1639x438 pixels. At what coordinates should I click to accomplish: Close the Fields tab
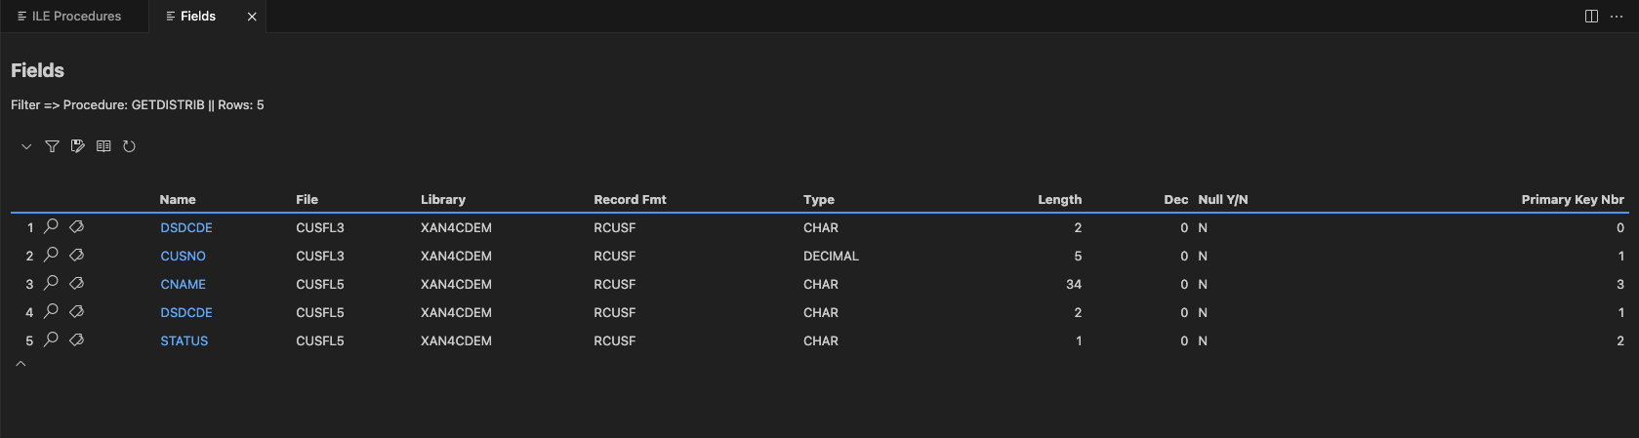(252, 17)
